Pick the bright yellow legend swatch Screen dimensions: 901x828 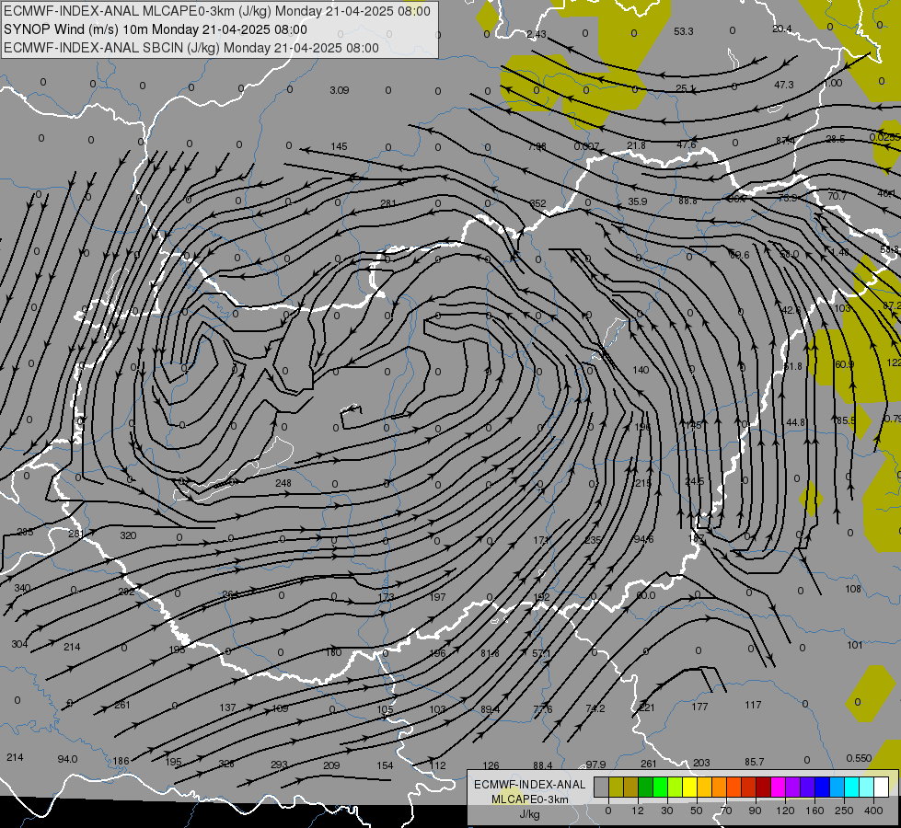[x=689, y=787]
